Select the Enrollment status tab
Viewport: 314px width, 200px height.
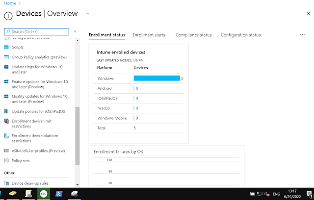coord(107,35)
